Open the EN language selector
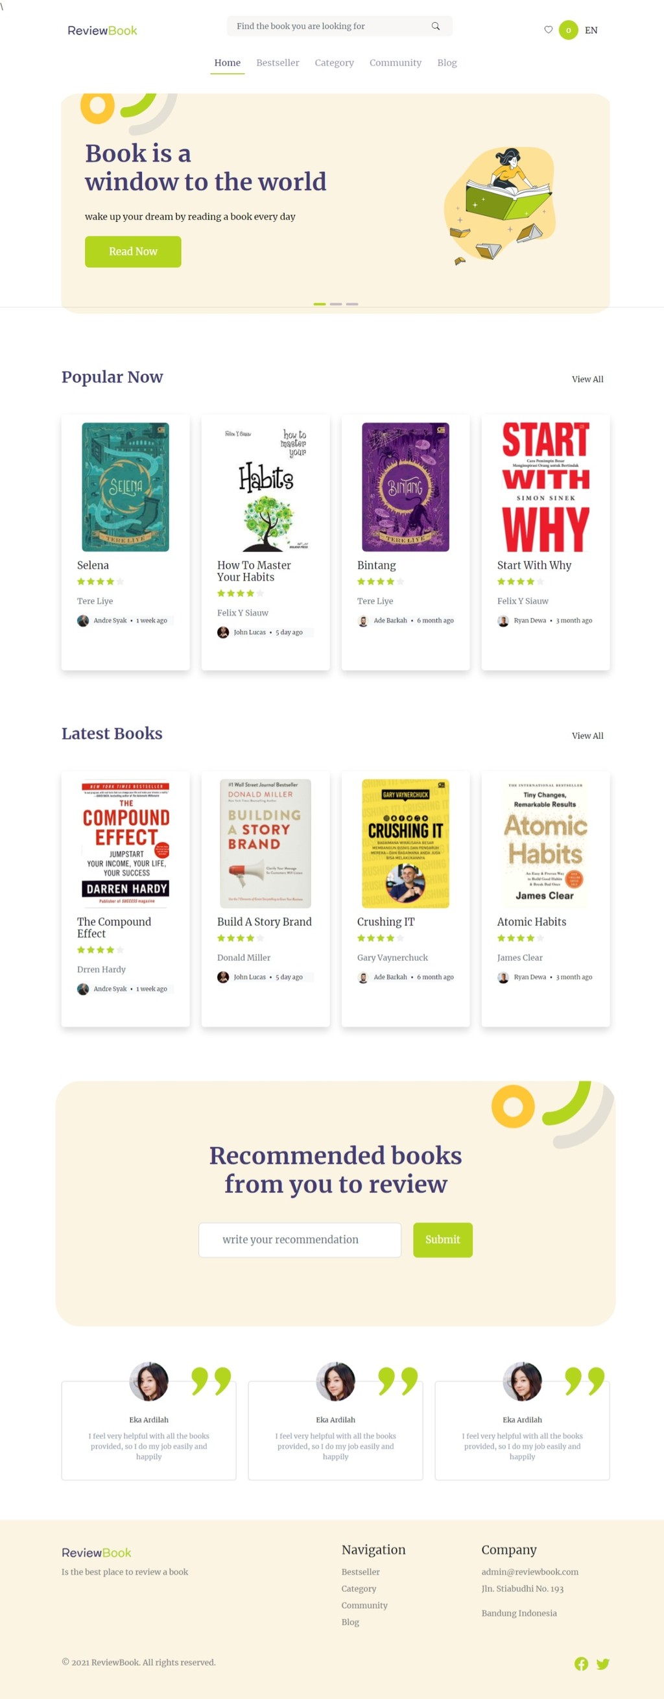Image resolution: width=664 pixels, height=1699 pixels. pyautogui.click(x=591, y=30)
